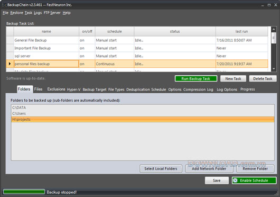
Task: Open the Options tab
Action: coord(175,89)
